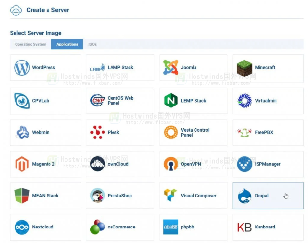Click the Kanboard KB icon
Screen dimensions: 308x243
[244, 228]
